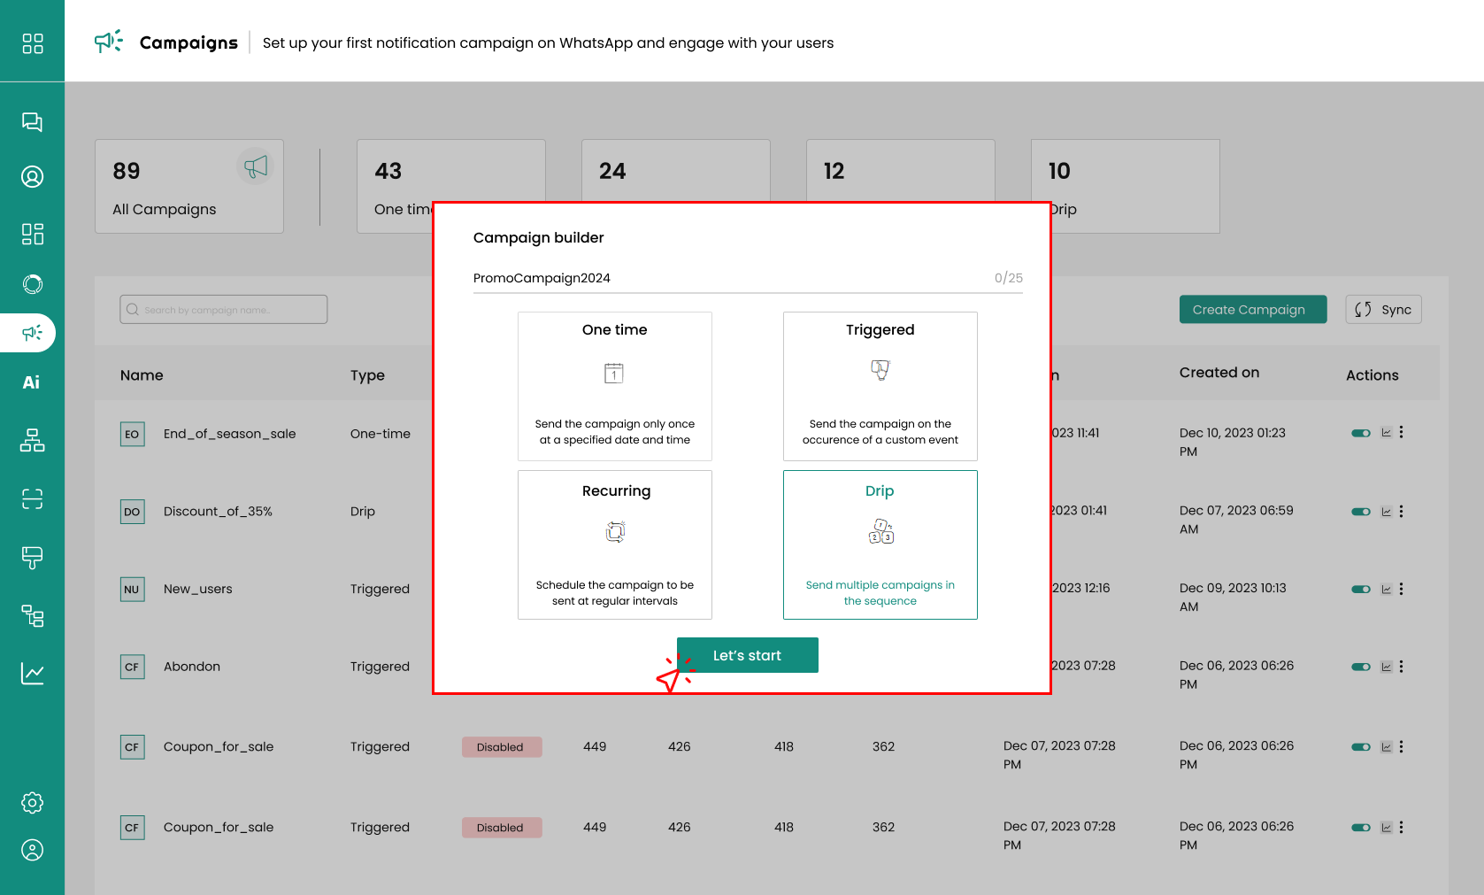The image size is (1484, 895).
Task: Expand three-dot menu for End_of_season_sale
Action: (x=1401, y=433)
